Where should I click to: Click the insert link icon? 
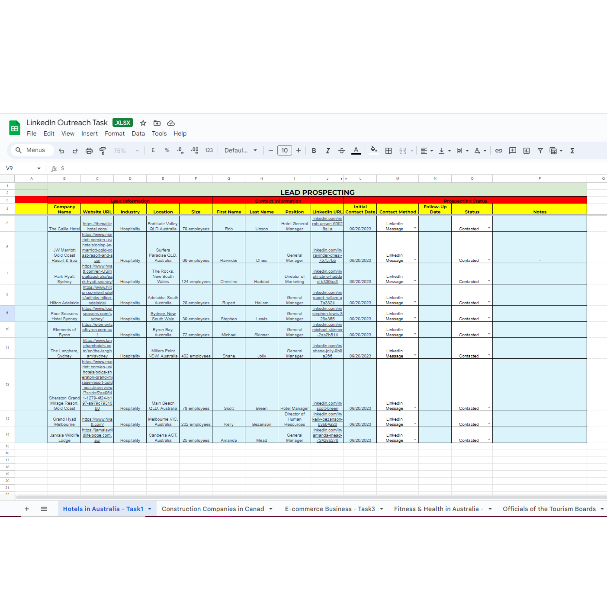point(499,151)
